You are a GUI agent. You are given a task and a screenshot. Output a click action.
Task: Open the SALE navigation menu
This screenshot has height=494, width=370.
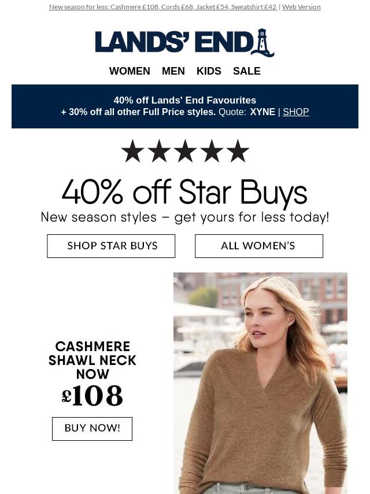tap(246, 71)
